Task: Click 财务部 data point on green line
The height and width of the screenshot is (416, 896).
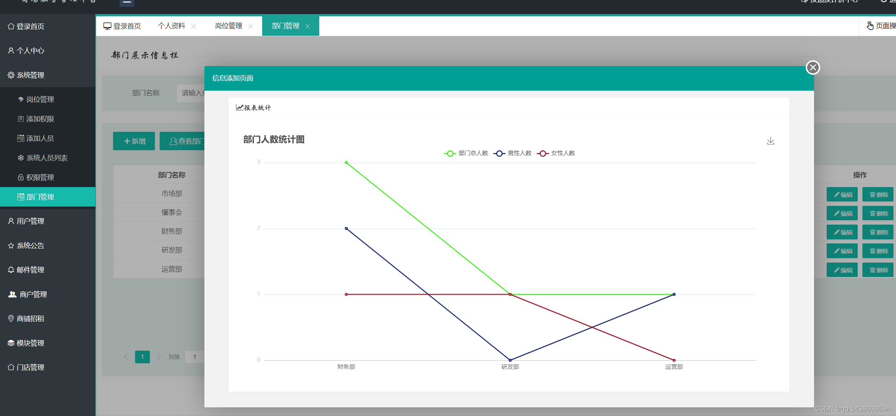Action: (346, 162)
